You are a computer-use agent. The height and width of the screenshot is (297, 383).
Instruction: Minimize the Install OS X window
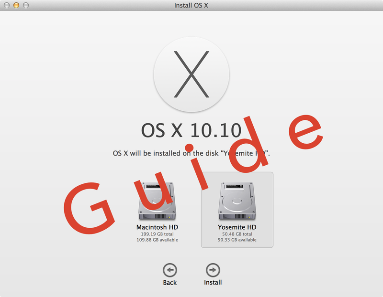pyautogui.click(x=16, y=5)
